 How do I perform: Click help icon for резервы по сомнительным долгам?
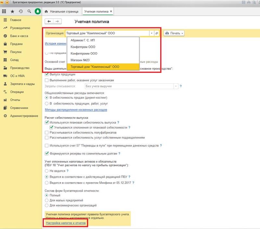[119, 154]
